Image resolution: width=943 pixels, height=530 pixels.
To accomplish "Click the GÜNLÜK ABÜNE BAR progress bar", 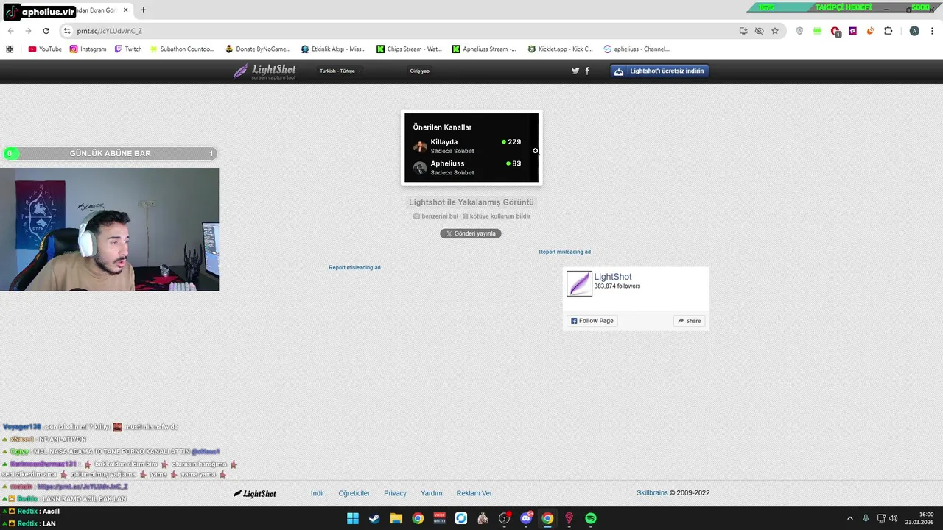I will click(x=110, y=153).
